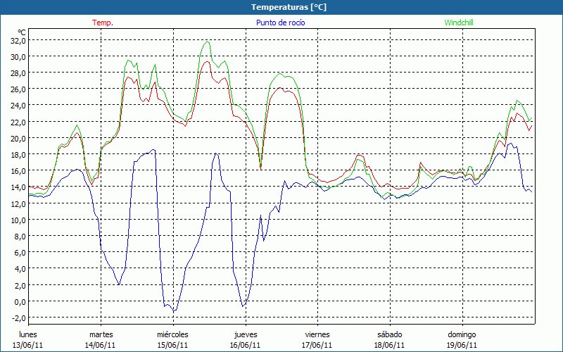Viewport: 563px width, 352px height.
Task: Click the 19/06/11 date label
Action: click(462, 345)
